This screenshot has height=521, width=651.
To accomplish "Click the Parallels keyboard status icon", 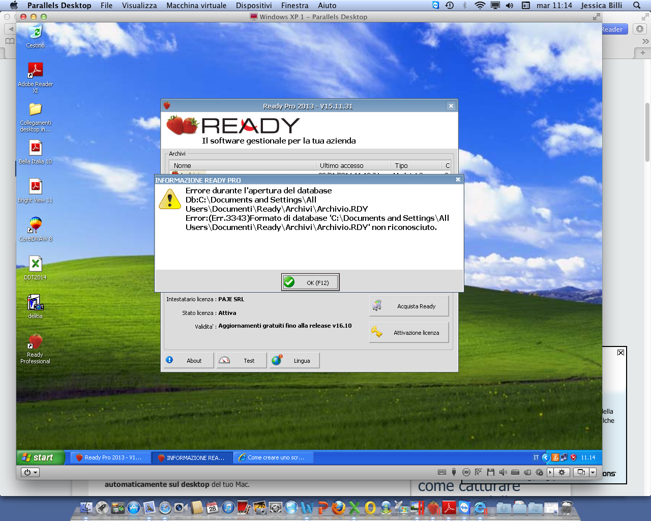I will 442,472.
